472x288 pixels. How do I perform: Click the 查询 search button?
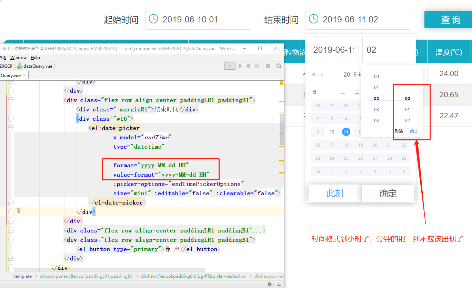click(x=451, y=19)
